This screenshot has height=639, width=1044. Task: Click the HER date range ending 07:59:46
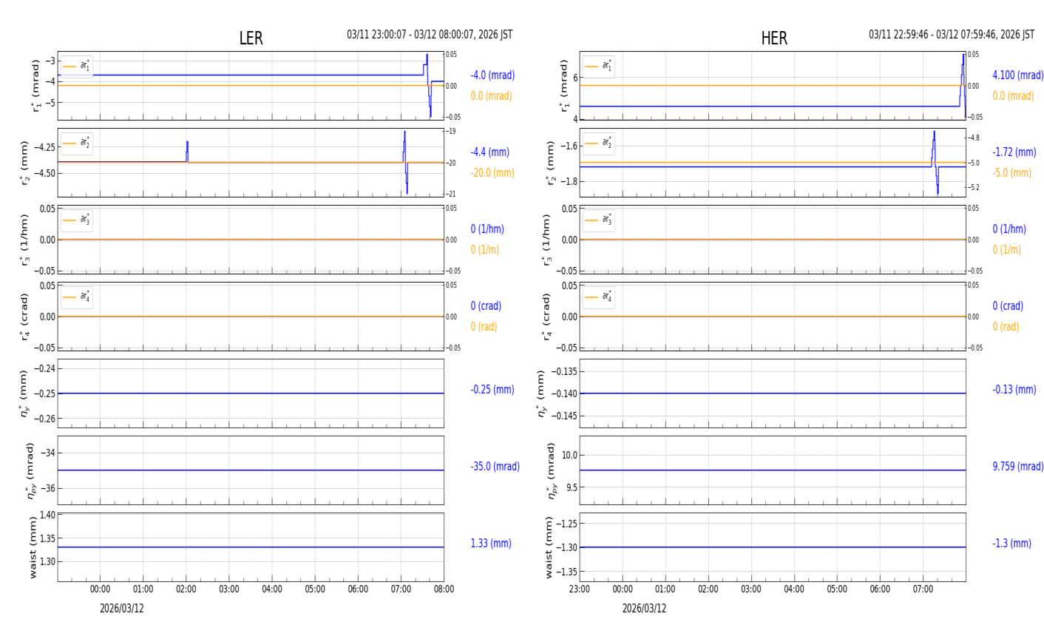(952, 35)
